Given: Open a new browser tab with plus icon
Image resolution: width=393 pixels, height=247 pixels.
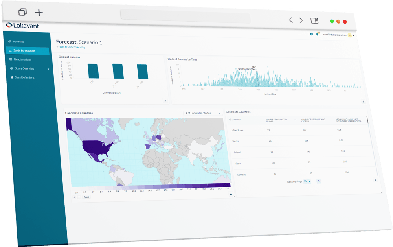Looking at the screenshot, I should point(39,12).
